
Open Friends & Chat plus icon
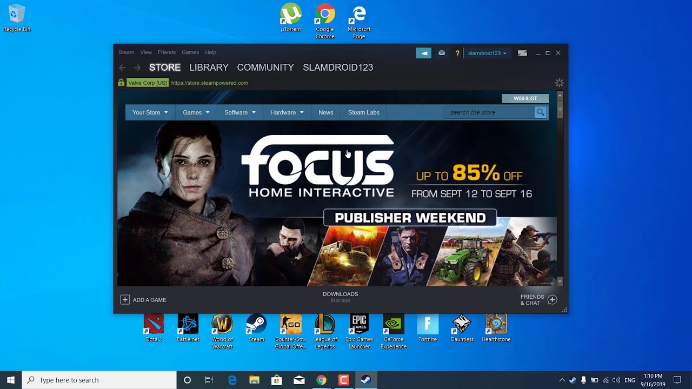(x=552, y=300)
